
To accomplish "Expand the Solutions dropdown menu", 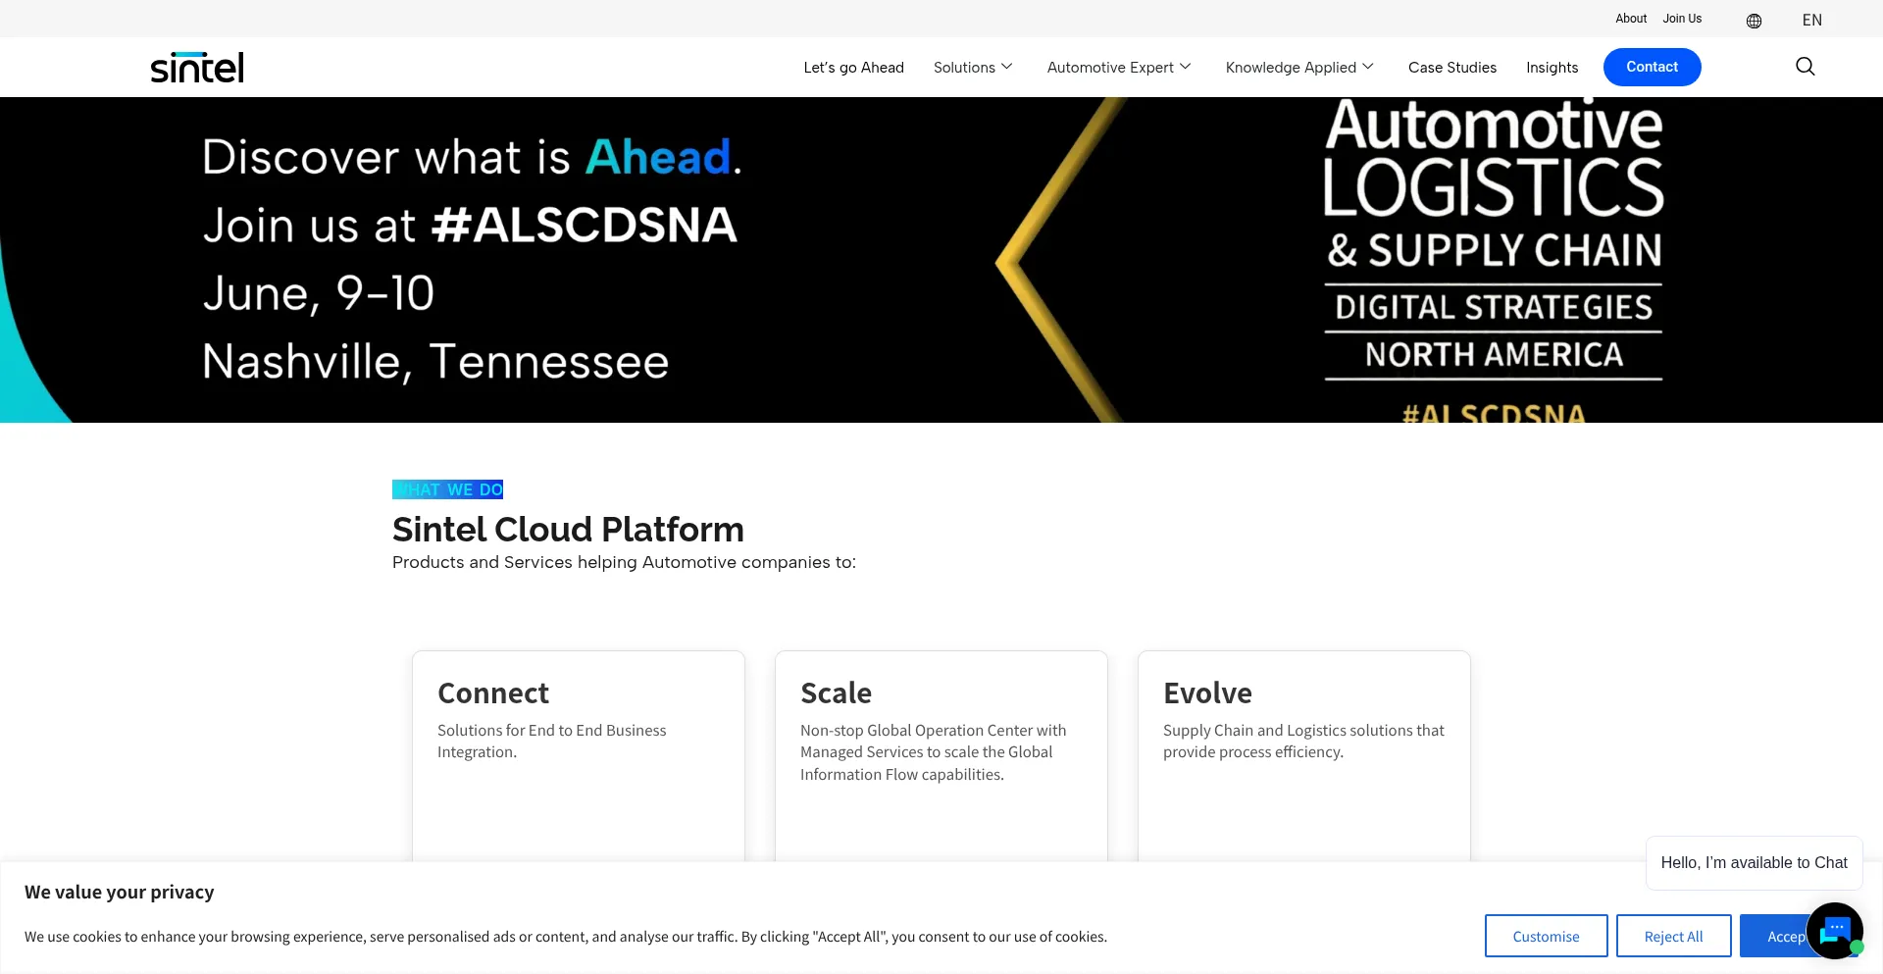I will tap(973, 68).
